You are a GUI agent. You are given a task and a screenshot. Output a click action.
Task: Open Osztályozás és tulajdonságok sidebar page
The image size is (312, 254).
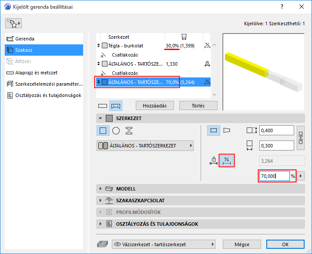click(44, 95)
